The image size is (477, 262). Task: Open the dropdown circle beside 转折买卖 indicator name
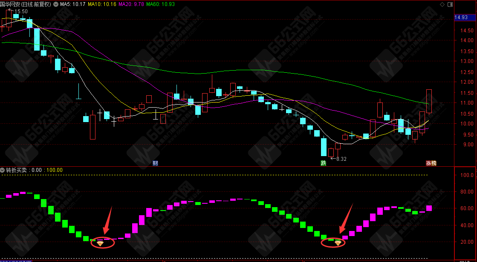3,170
